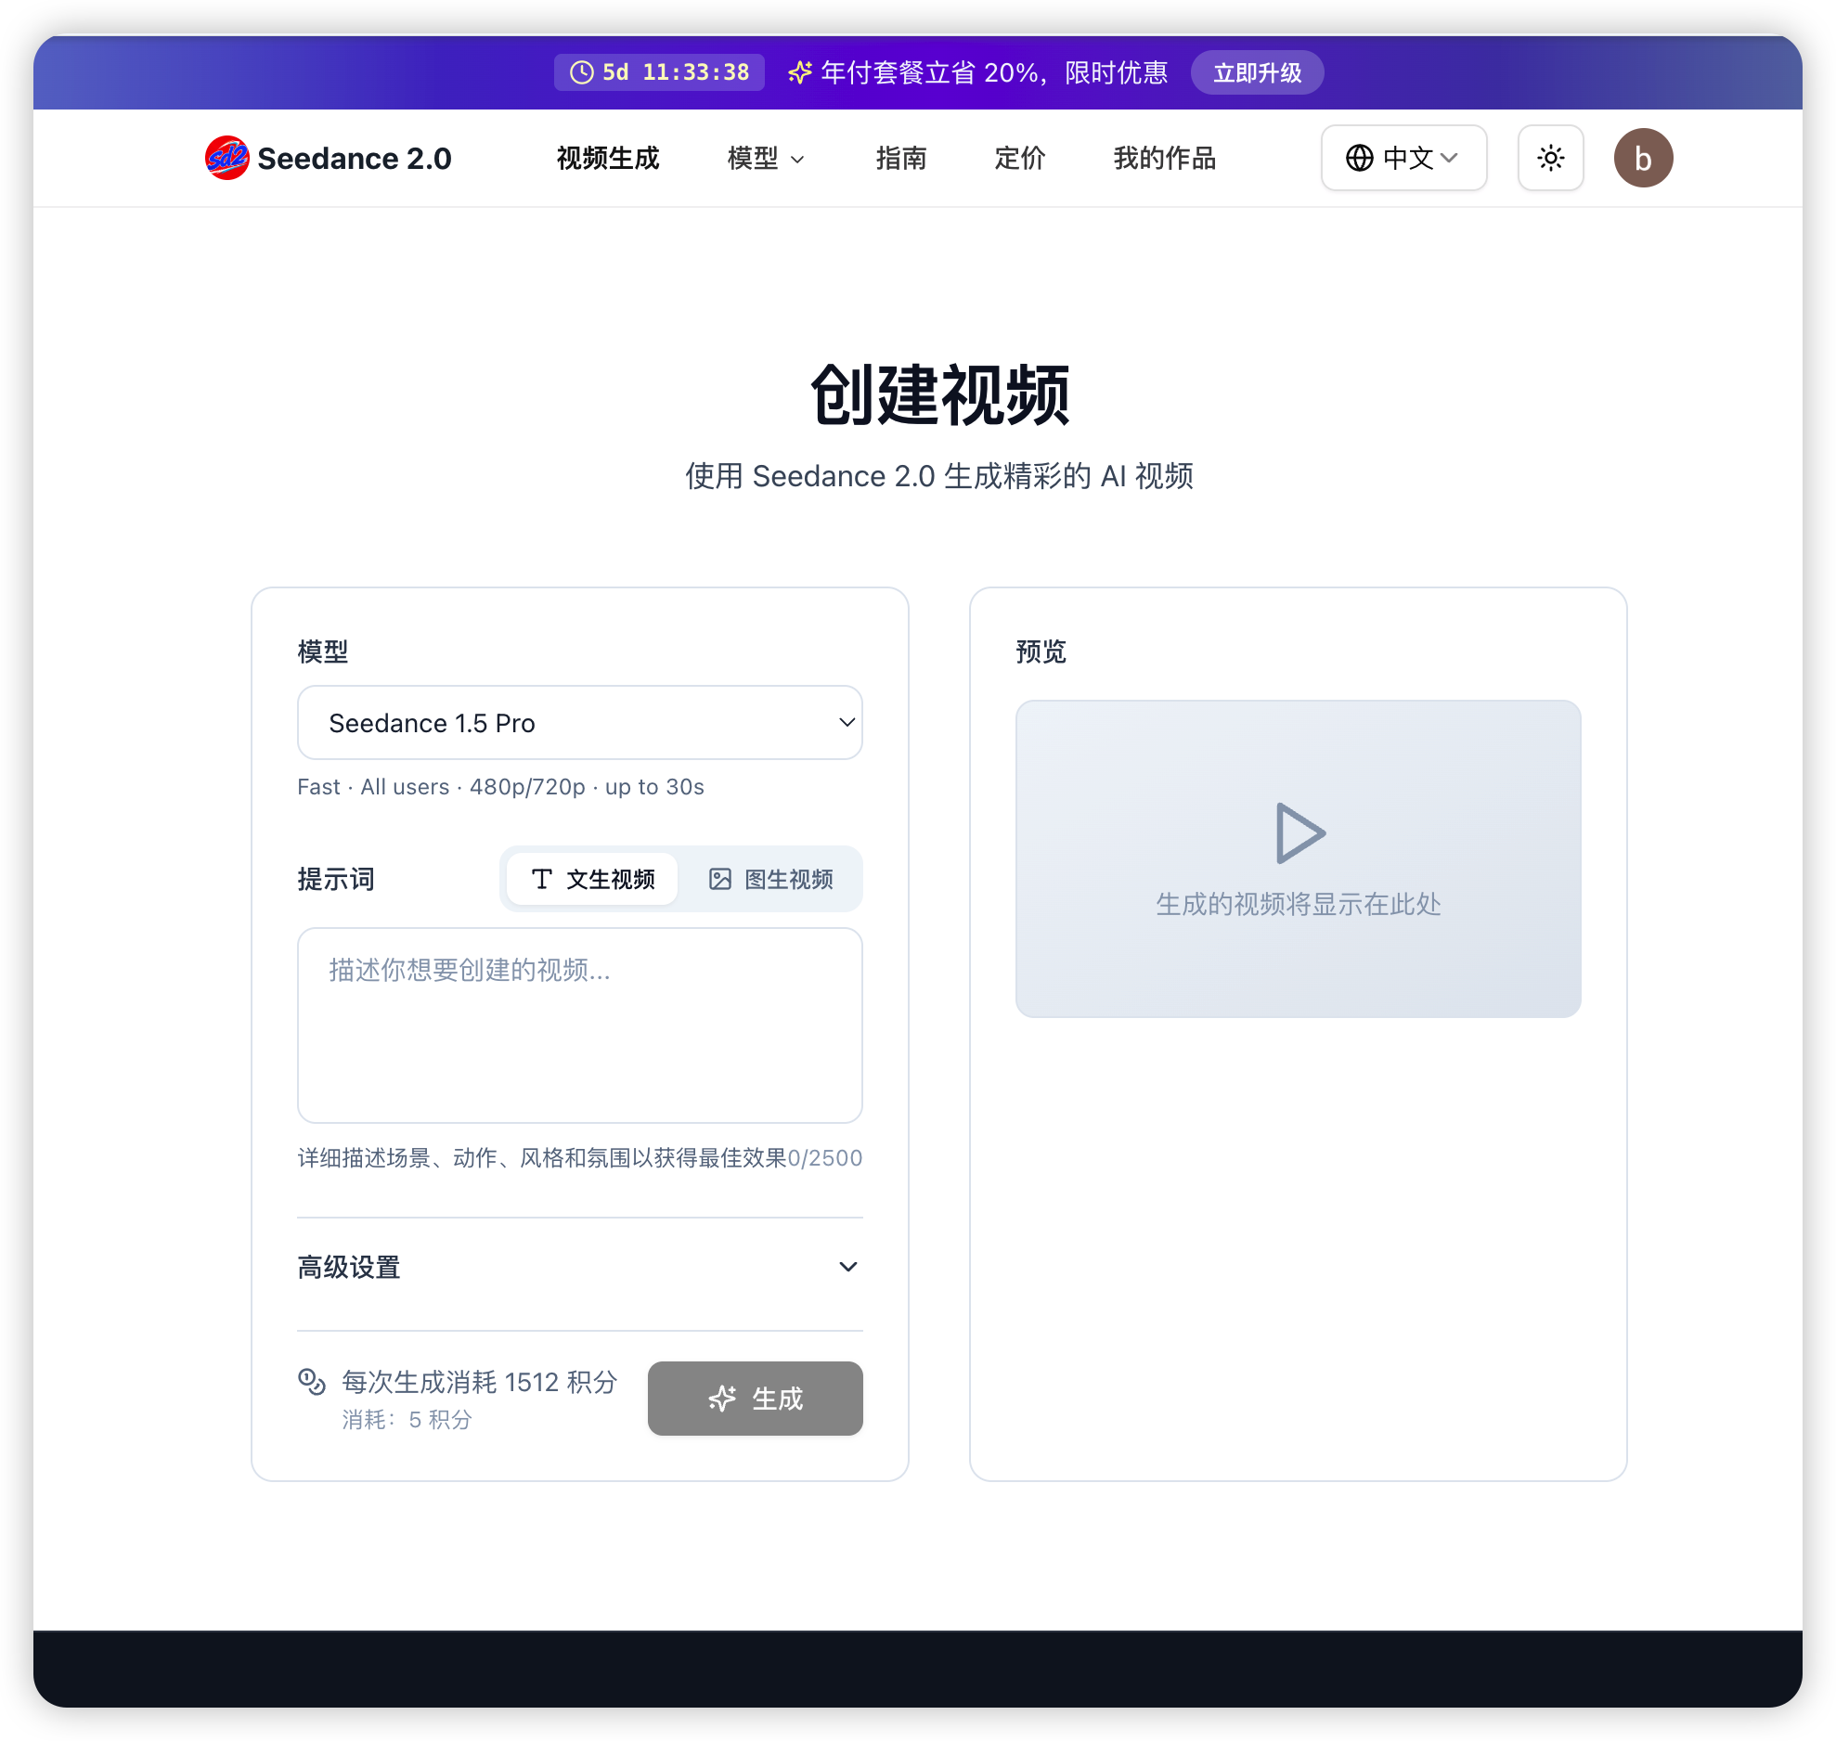1836x1741 pixels.
Task: Click the '预览' panel label
Action: (x=1041, y=651)
